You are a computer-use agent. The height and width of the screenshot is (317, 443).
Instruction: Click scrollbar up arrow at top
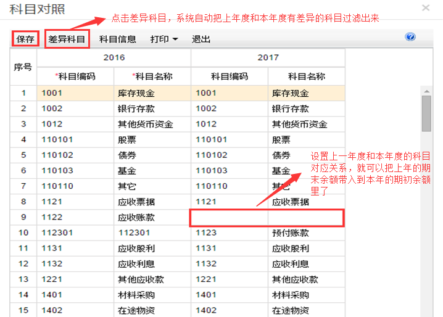click(x=426, y=89)
